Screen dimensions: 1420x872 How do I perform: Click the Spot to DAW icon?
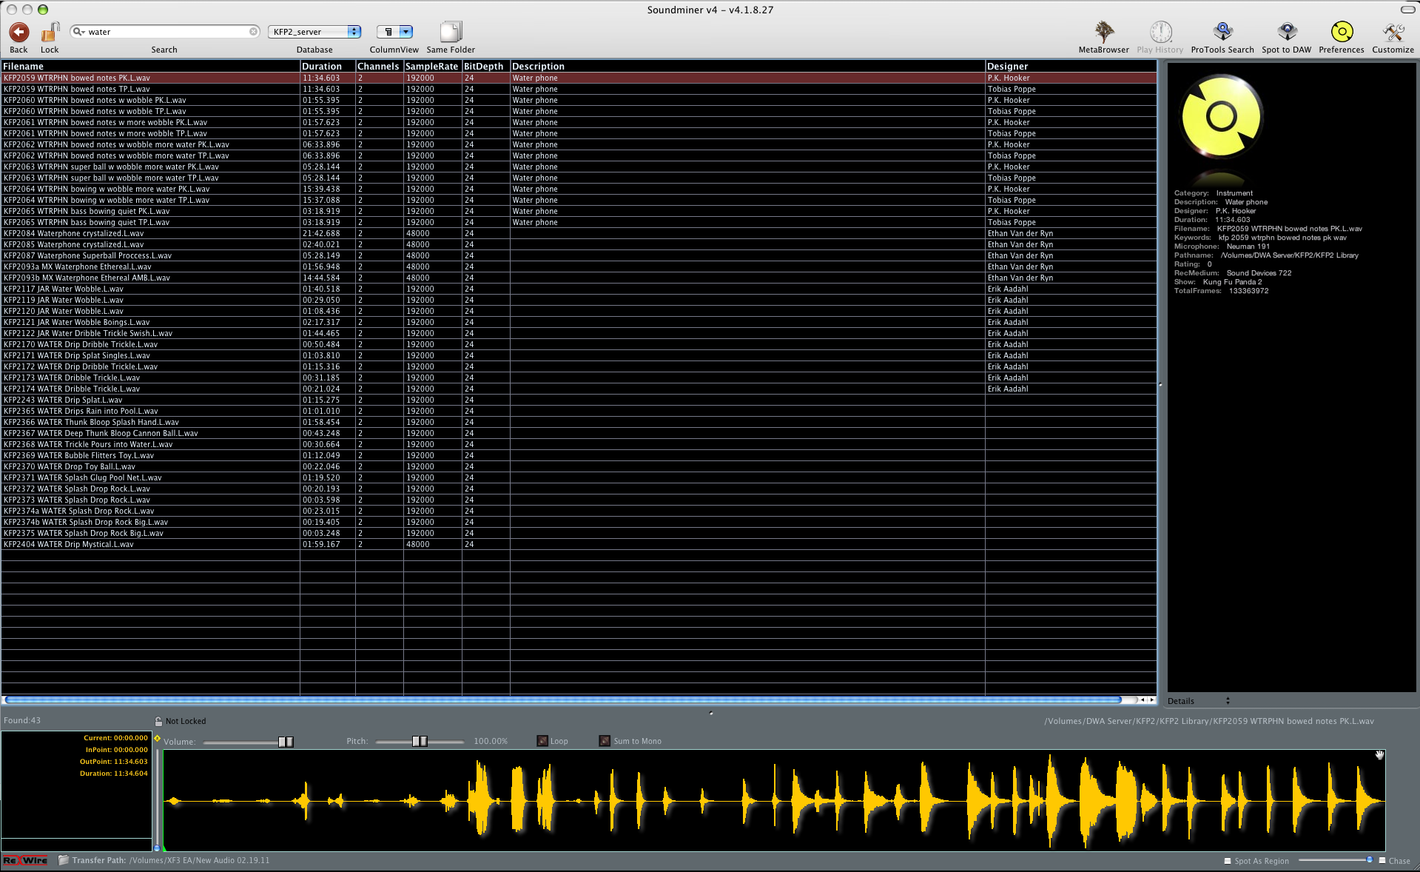click(1287, 32)
